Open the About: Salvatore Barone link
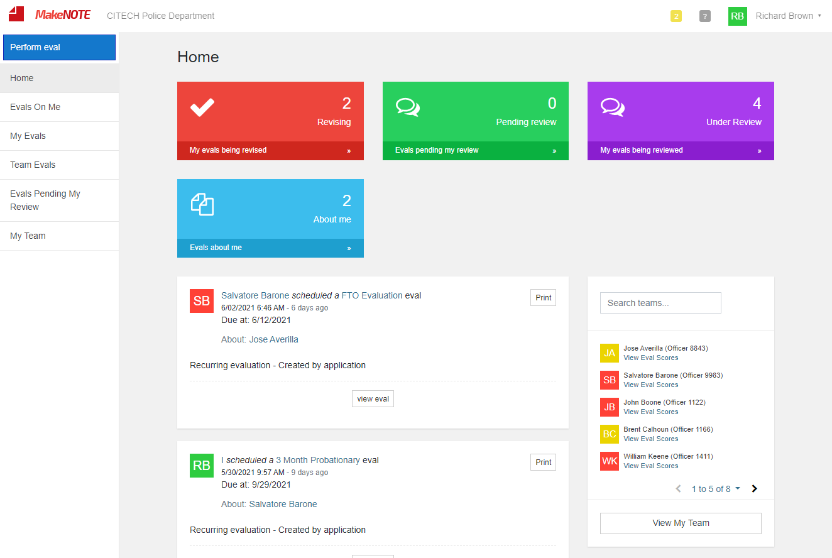 pyautogui.click(x=283, y=504)
